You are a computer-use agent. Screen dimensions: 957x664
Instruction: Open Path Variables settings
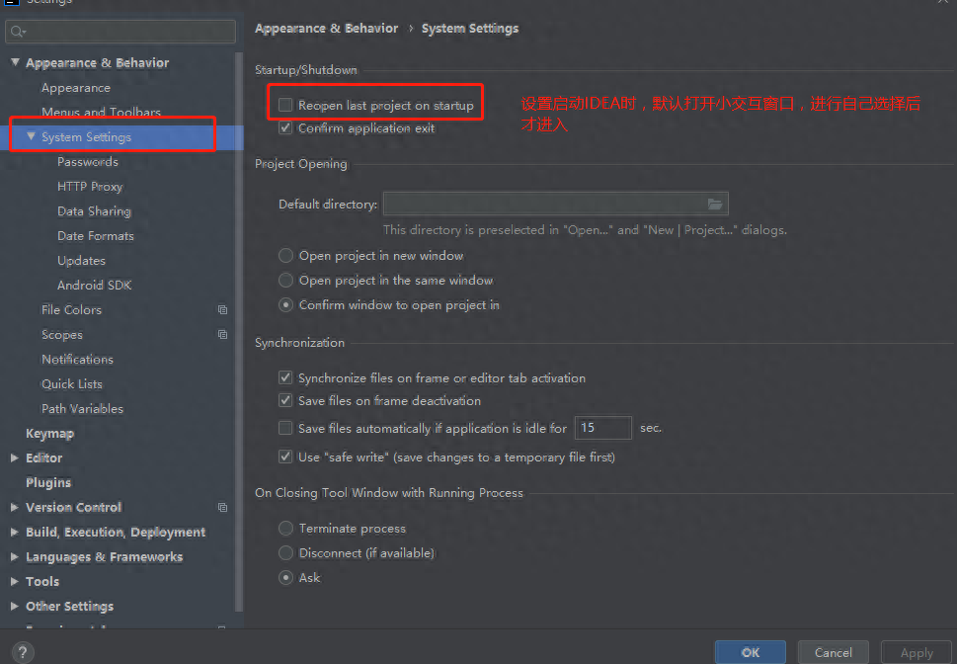82,409
